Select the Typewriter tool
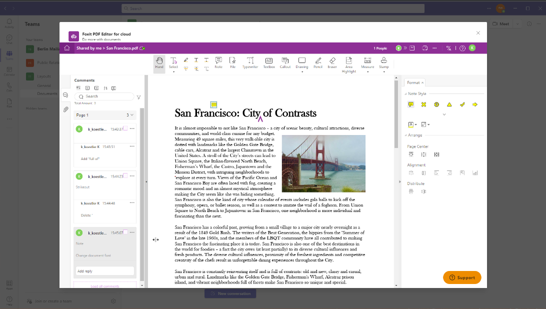The width and height of the screenshot is (546, 309). point(250,62)
